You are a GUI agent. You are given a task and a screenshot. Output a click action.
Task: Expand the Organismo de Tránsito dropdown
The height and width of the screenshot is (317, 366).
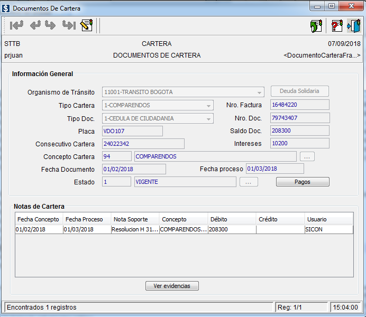point(259,92)
